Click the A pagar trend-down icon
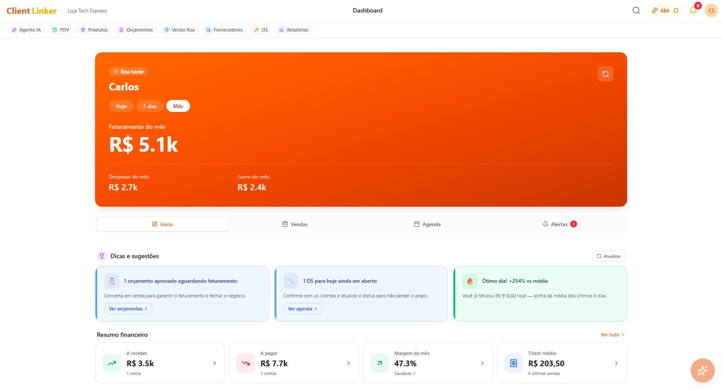The width and height of the screenshot is (723, 390). coord(246,363)
